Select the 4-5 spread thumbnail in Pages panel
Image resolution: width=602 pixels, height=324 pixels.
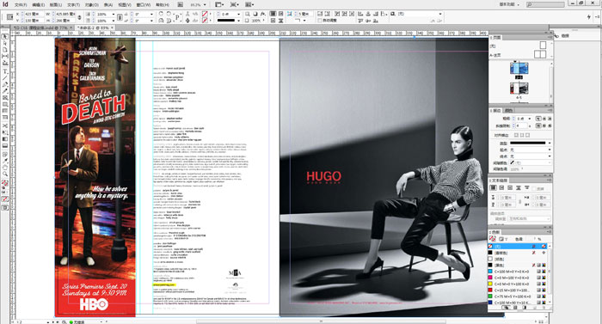click(x=519, y=89)
